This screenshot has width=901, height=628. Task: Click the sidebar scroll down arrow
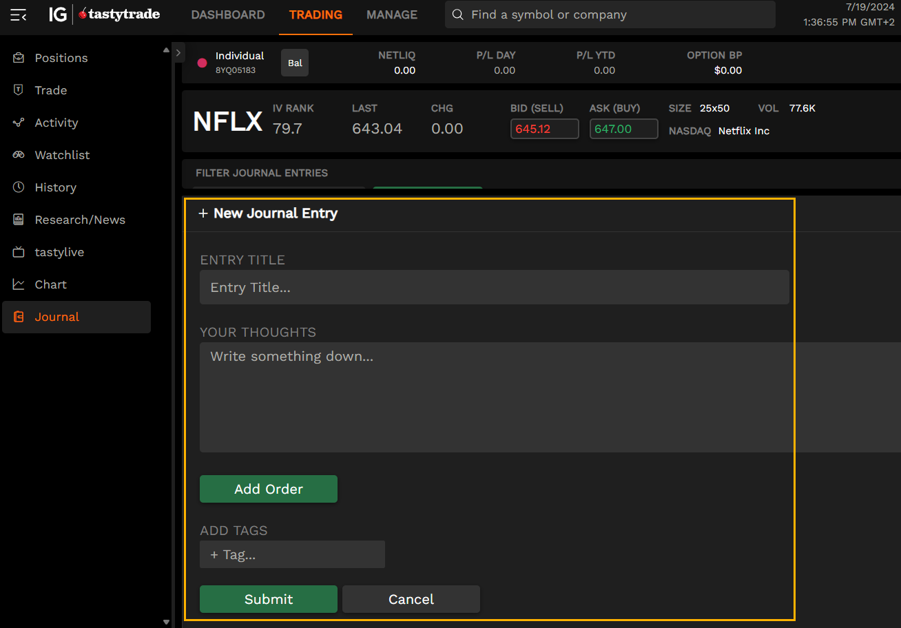[165, 622]
